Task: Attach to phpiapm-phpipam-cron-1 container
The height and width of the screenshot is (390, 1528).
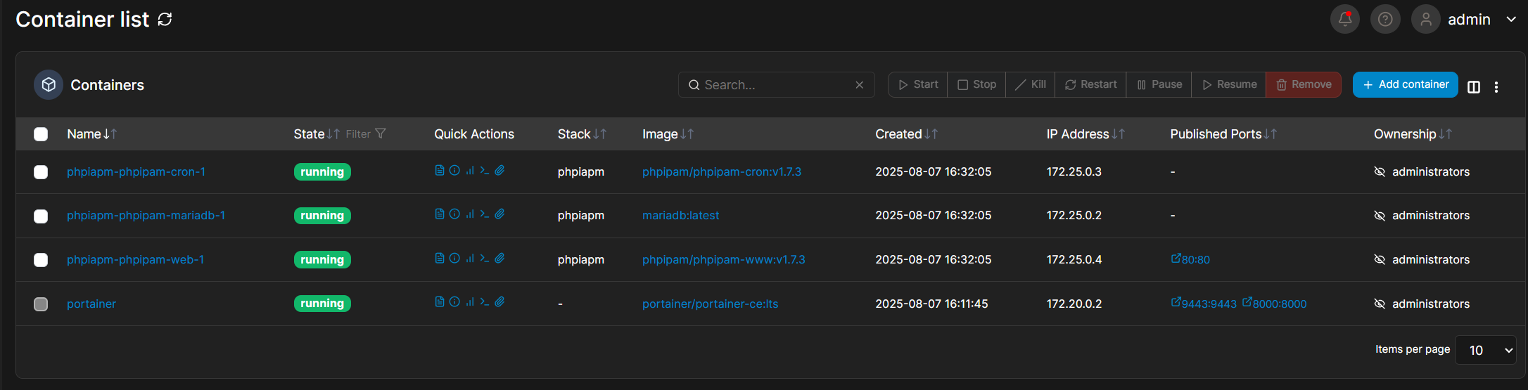Action: [x=499, y=171]
